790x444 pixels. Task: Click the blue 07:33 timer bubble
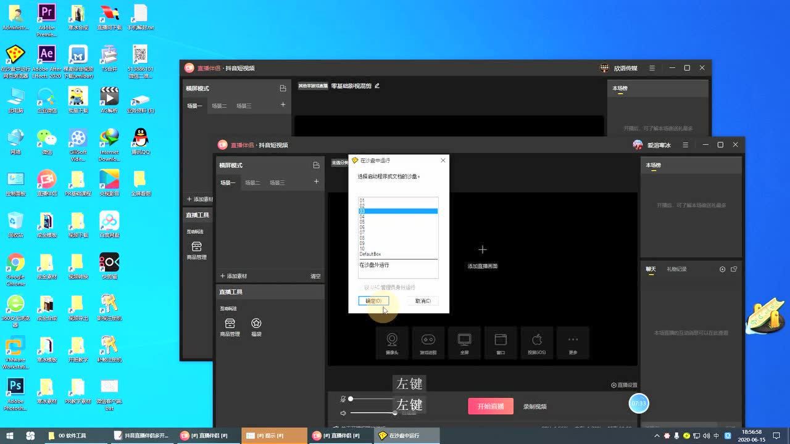pyautogui.click(x=639, y=403)
